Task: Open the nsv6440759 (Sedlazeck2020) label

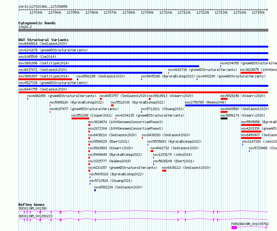Action: point(43,89)
